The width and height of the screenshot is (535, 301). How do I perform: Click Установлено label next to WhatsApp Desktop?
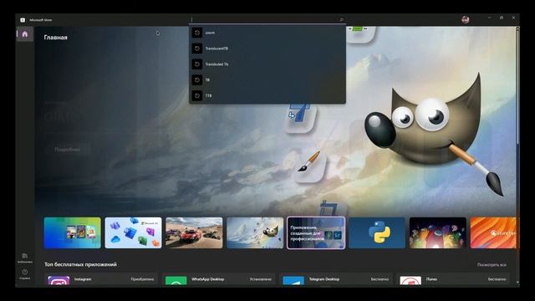pyautogui.click(x=260, y=279)
